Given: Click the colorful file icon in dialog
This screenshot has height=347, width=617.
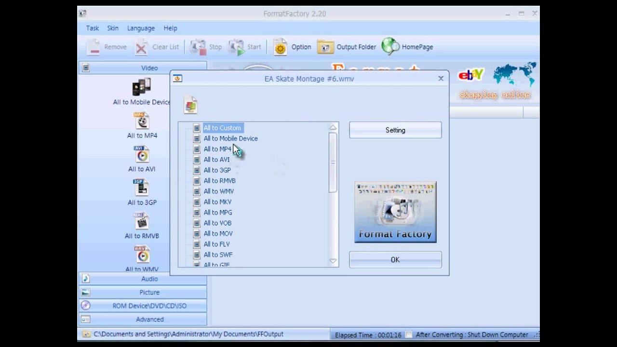Looking at the screenshot, I should click(191, 106).
